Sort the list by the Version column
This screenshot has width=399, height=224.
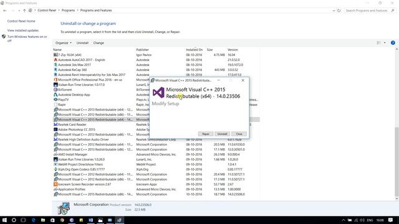[233, 50]
